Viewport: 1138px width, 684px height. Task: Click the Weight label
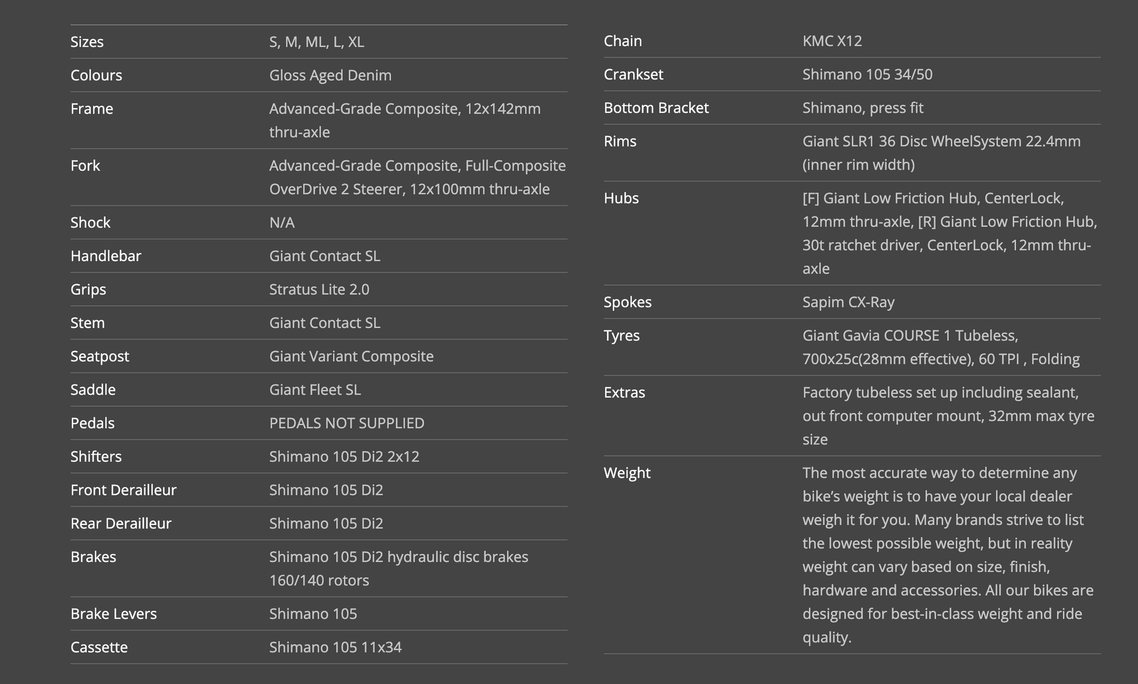(x=626, y=473)
